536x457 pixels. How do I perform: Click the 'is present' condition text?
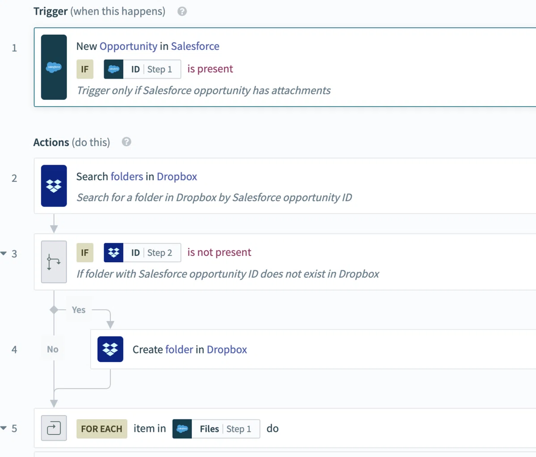pyautogui.click(x=210, y=69)
